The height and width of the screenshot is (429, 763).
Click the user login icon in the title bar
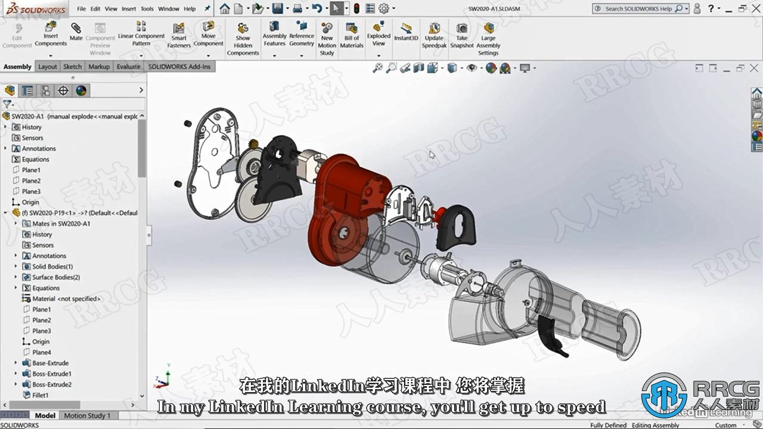[697, 8]
